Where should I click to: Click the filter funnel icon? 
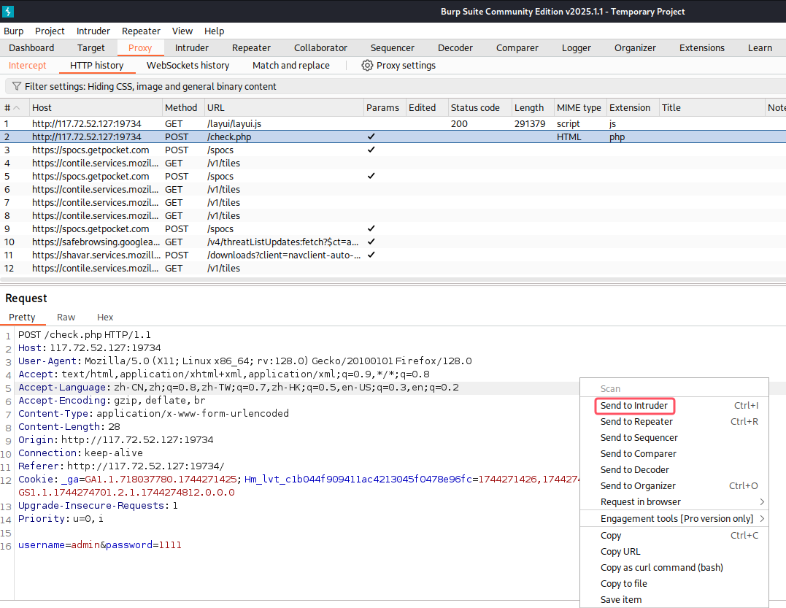point(17,87)
